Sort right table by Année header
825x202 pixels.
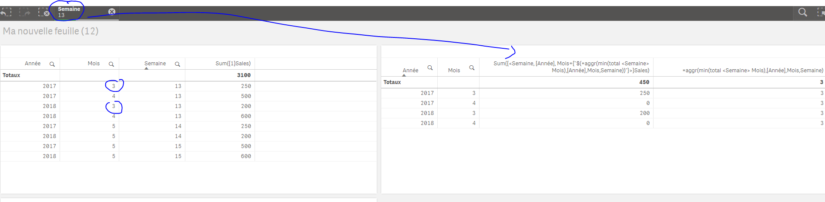coord(410,71)
